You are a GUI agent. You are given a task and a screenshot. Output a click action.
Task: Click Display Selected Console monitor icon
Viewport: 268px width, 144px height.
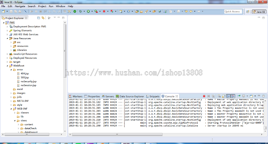pyautogui.click(x=244, y=96)
